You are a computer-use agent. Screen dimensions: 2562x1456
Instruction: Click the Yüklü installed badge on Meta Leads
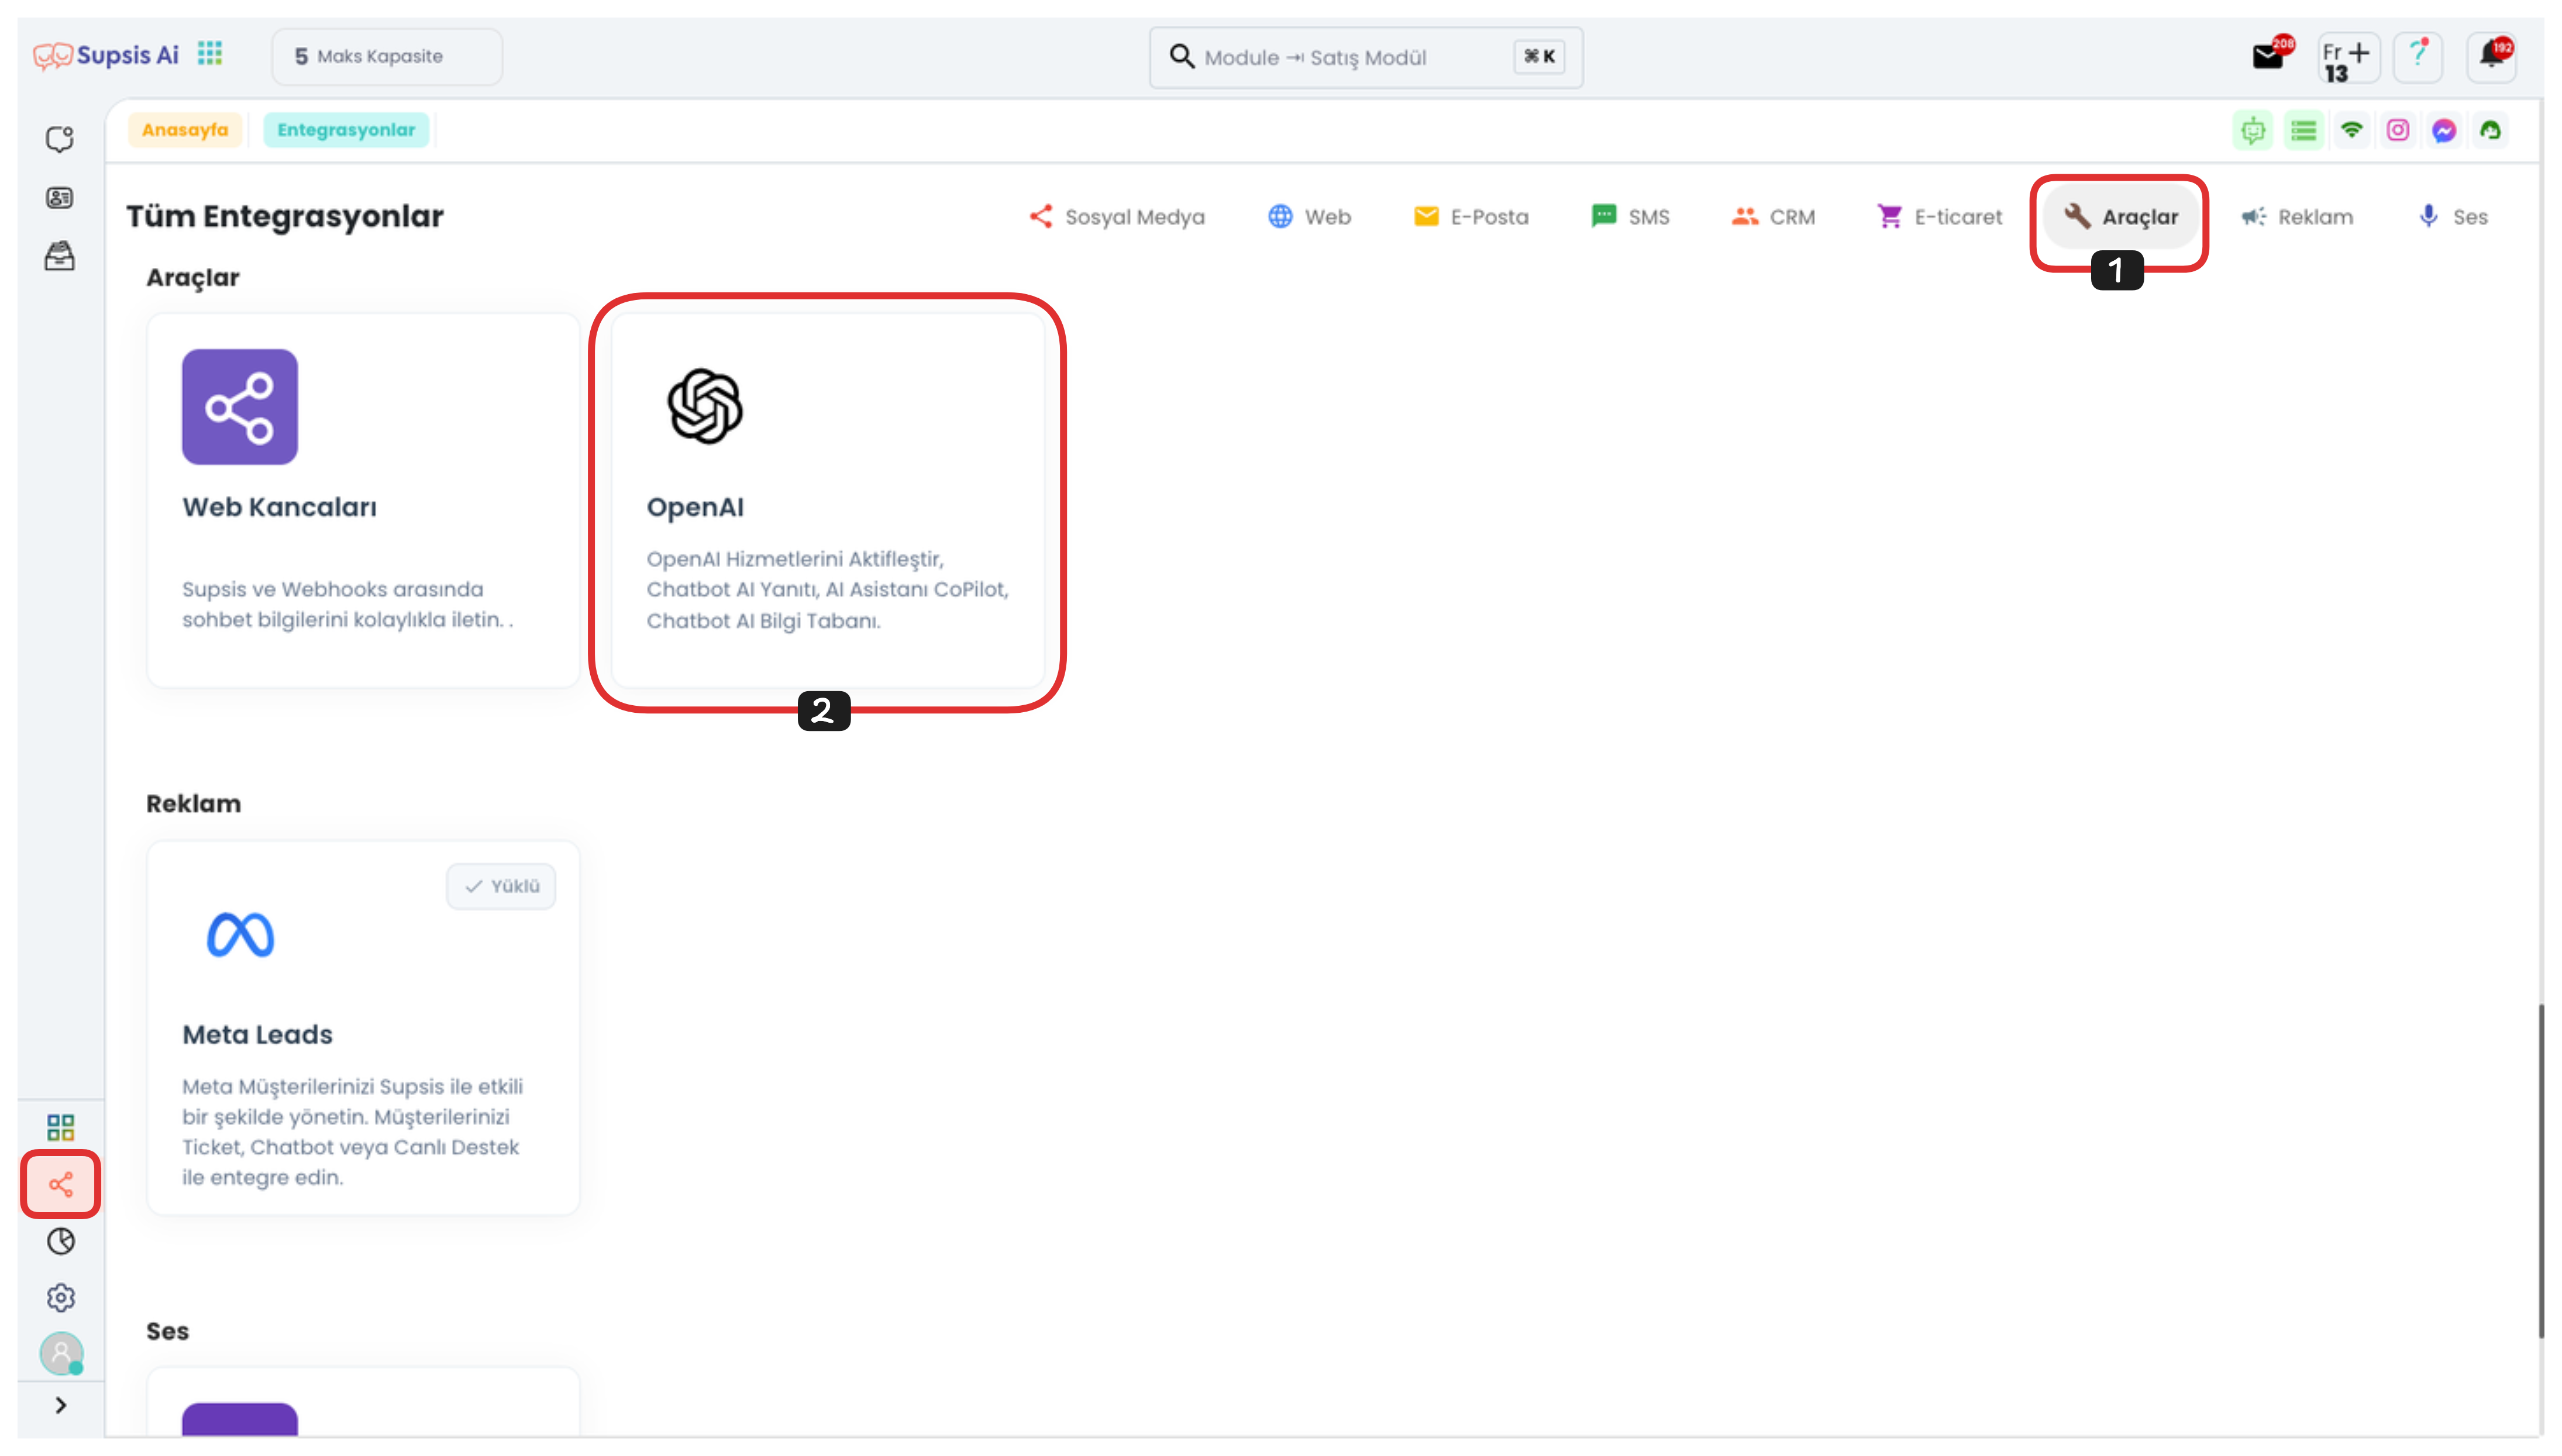click(x=501, y=887)
